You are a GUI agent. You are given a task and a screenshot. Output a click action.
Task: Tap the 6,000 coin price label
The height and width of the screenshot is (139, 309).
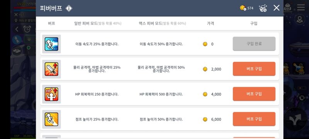click(216, 119)
